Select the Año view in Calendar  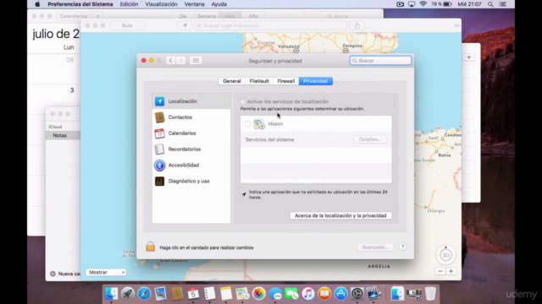[x=253, y=16]
